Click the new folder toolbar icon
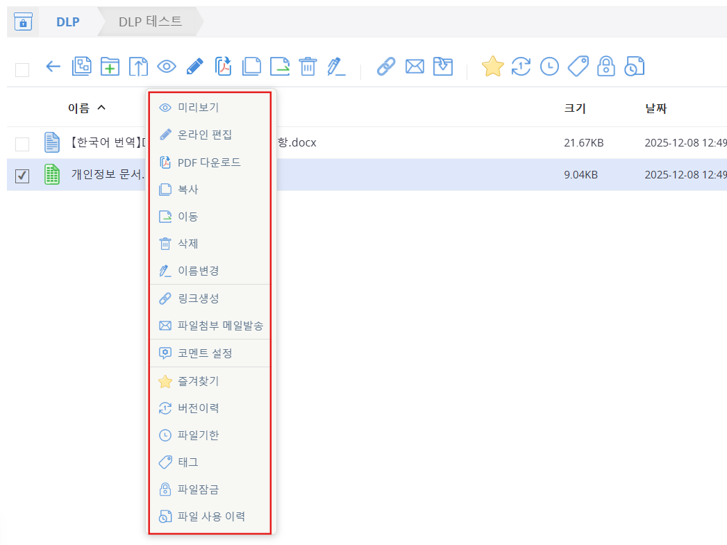Viewport: 727px width, 545px height. (x=110, y=67)
